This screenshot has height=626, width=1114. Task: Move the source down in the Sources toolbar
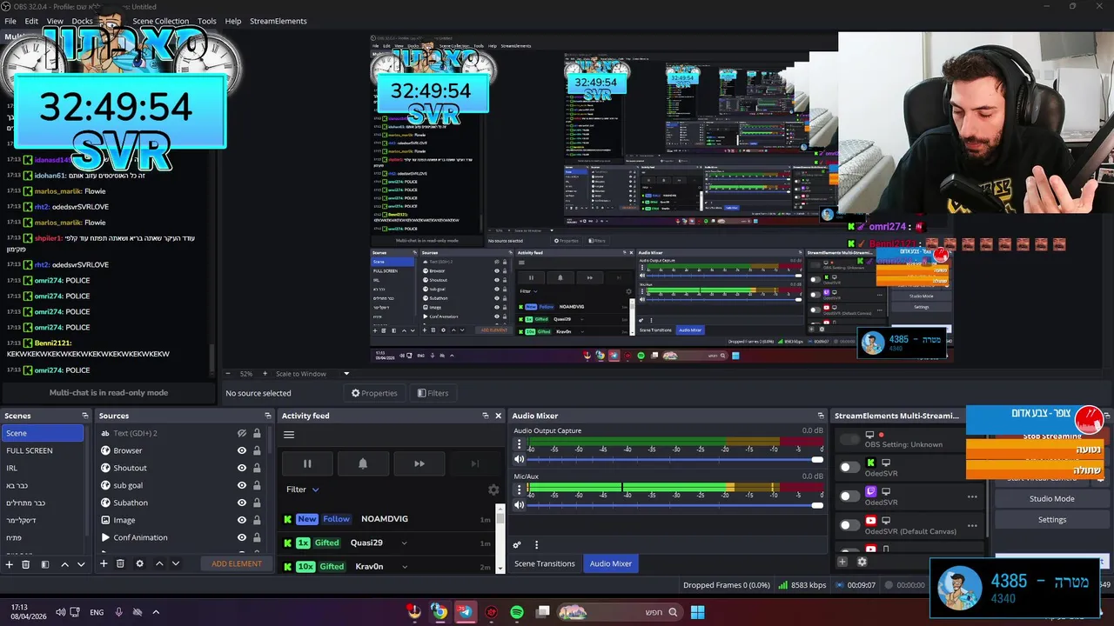(x=175, y=563)
